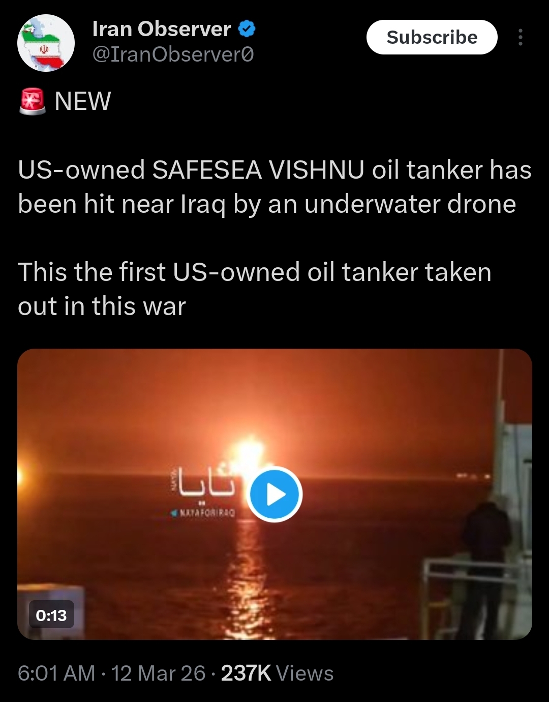Click the 0:13 duration badge
This screenshot has height=702, width=549.
[x=51, y=615]
